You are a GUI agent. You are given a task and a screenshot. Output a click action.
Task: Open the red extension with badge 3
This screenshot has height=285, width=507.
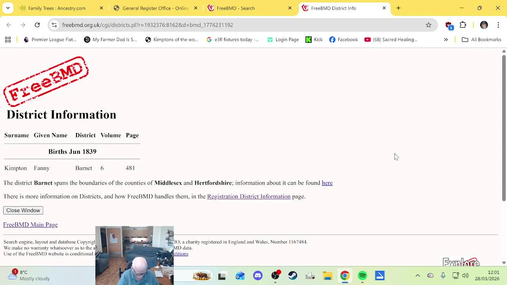click(x=449, y=25)
